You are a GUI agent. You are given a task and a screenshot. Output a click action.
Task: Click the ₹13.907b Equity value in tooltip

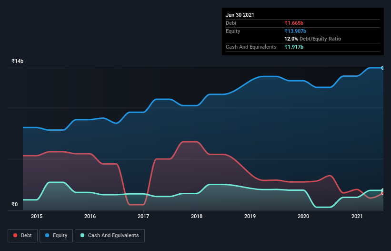click(295, 31)
